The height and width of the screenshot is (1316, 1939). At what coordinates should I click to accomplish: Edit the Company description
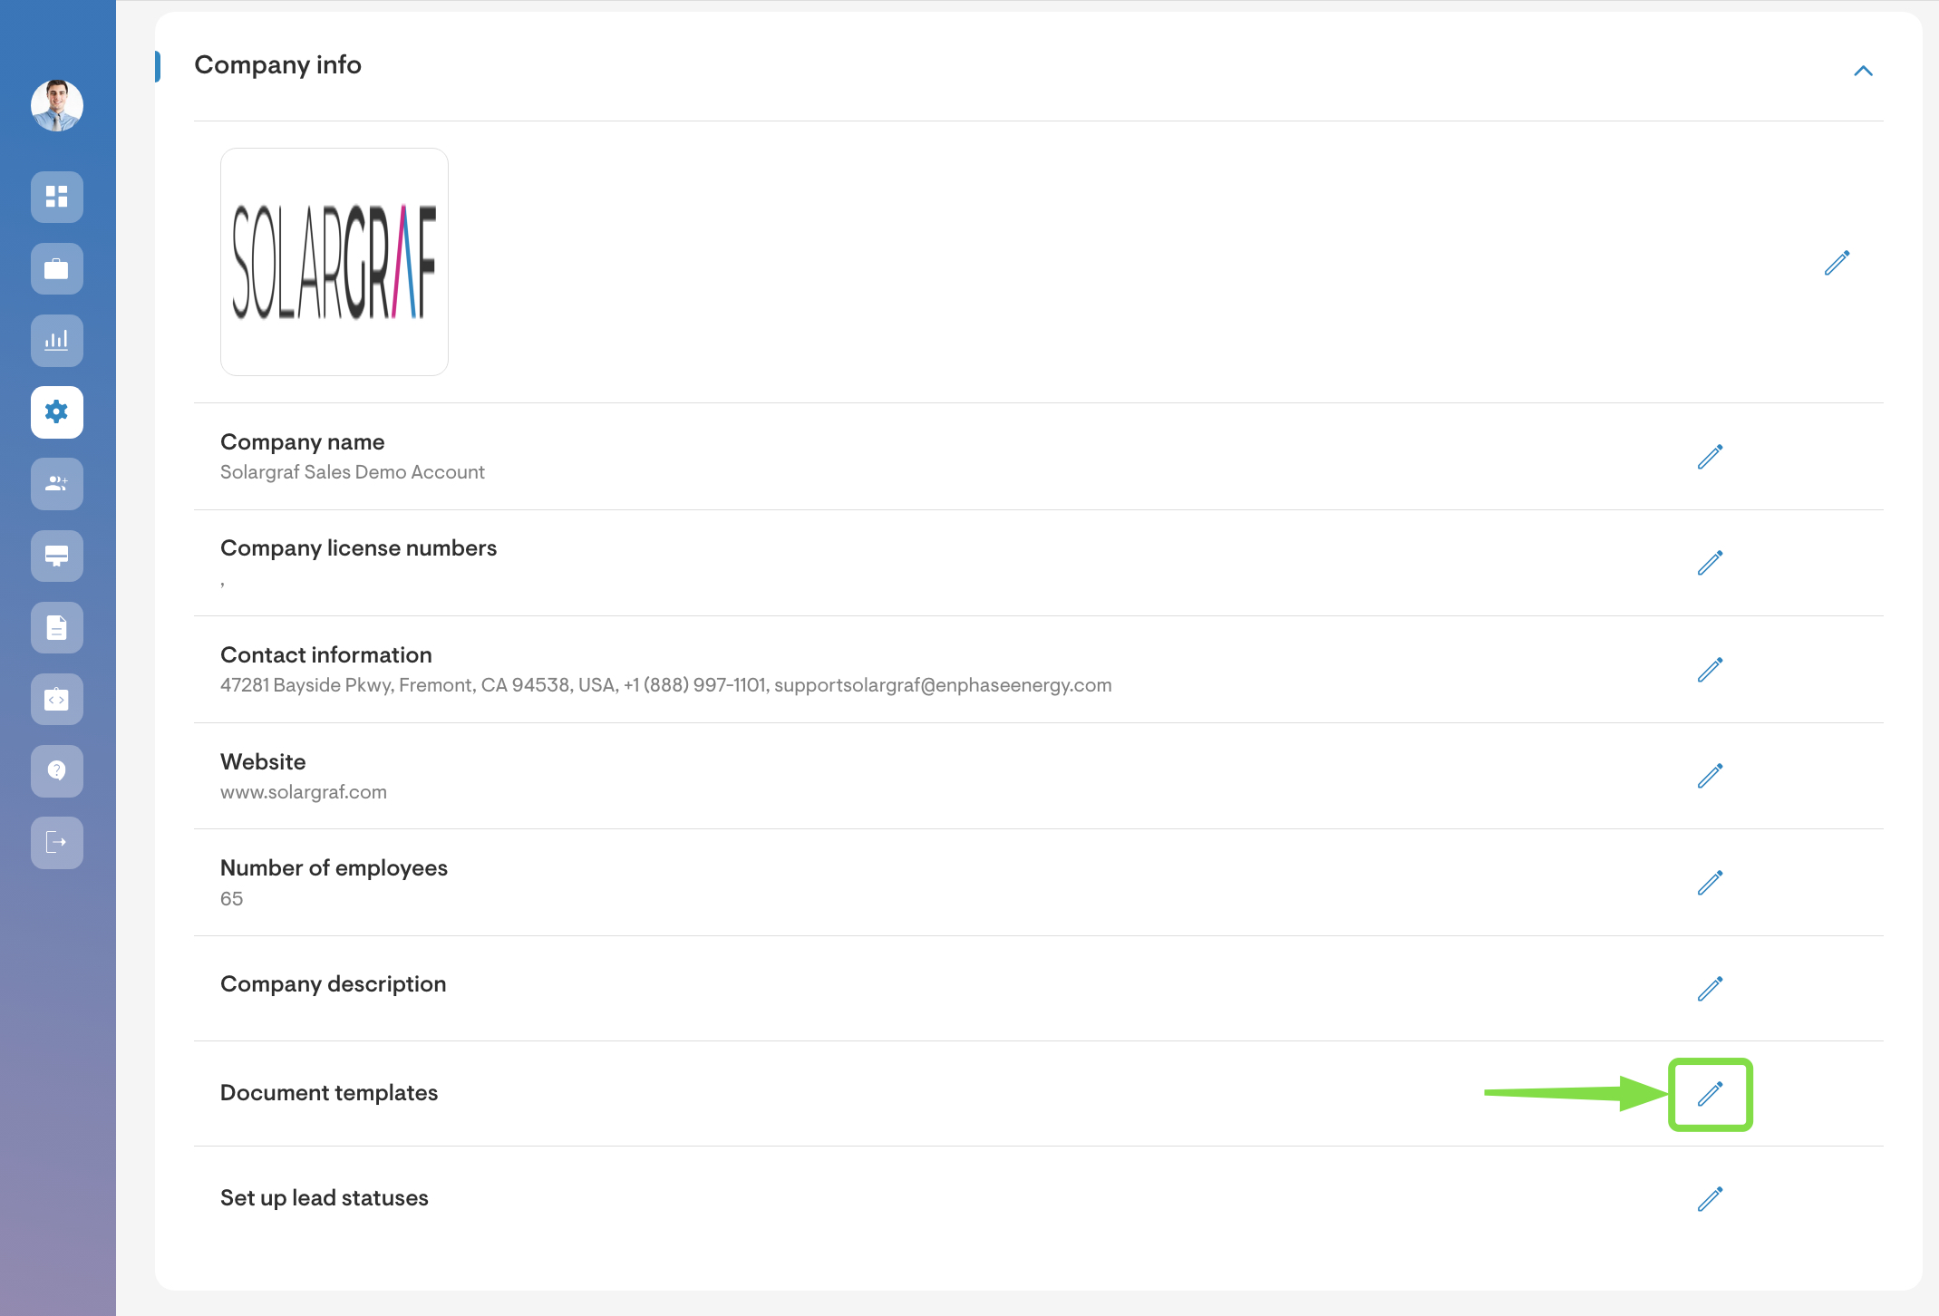coord(1710,989)
